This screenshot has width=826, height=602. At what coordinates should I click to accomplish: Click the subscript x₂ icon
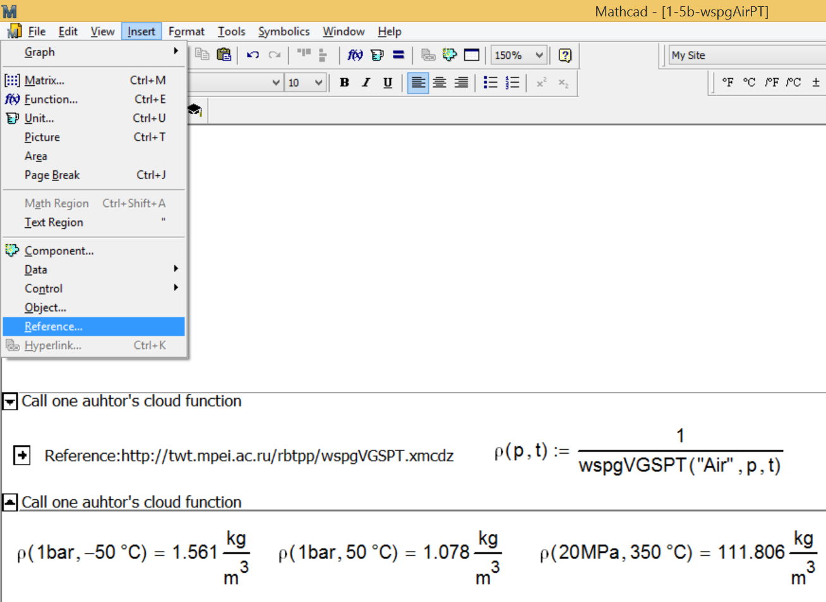click(x=563, y=83)
